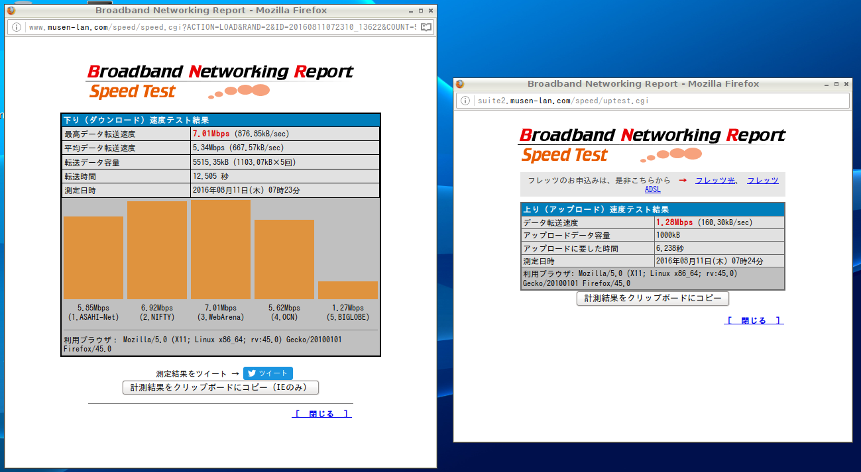Minimize the download speed test window
The height and width of the screenshot is (472, 861).
click(x=411, y=11)
